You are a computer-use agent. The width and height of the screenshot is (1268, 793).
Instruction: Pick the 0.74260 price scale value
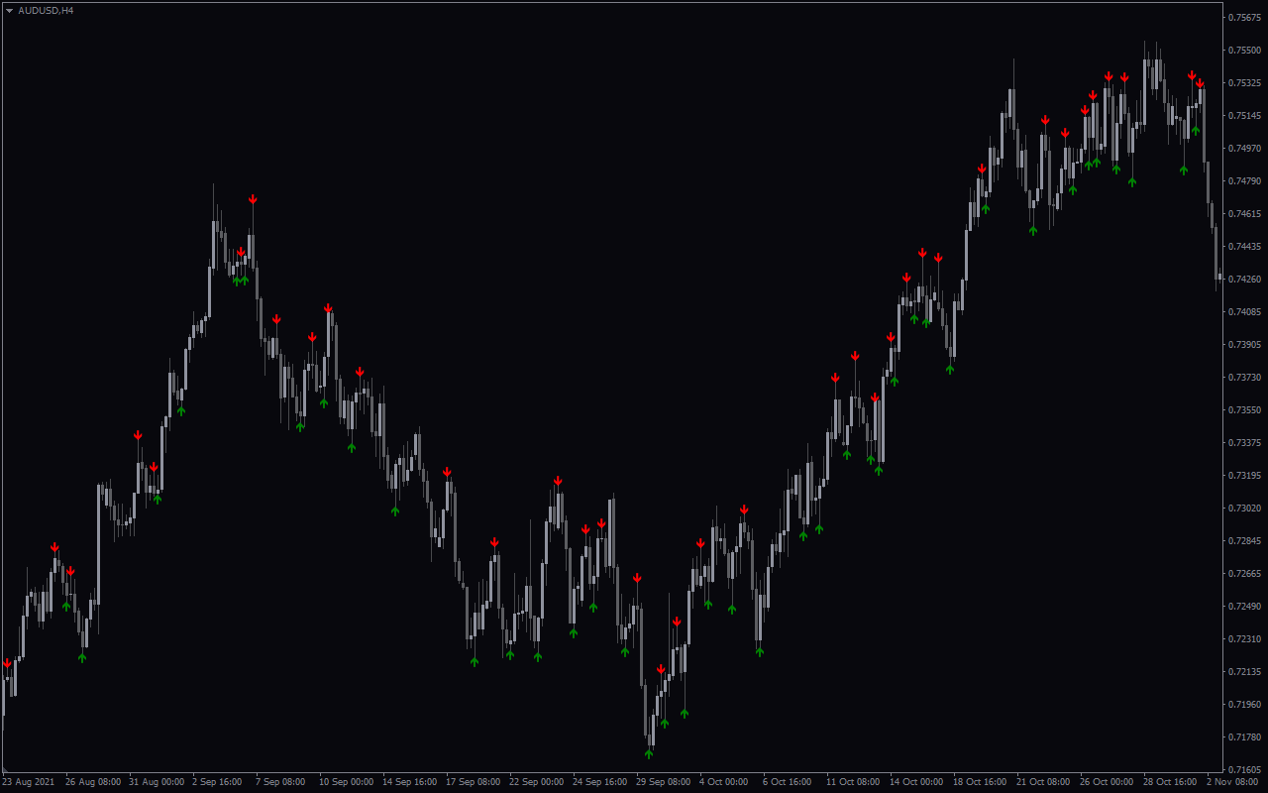click(1245, 279)
